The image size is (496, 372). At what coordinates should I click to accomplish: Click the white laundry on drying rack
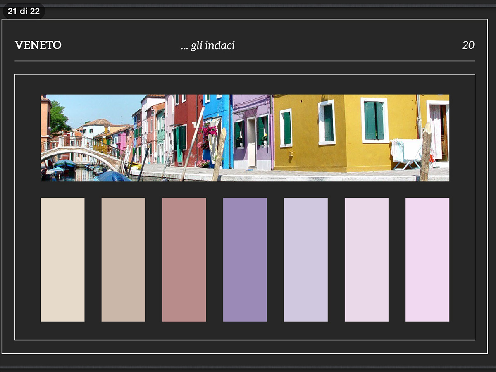[407, 150]
